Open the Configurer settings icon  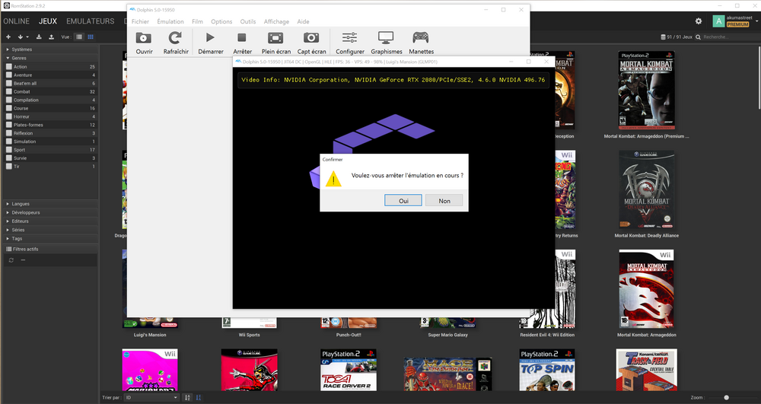[x=350, y=38]
